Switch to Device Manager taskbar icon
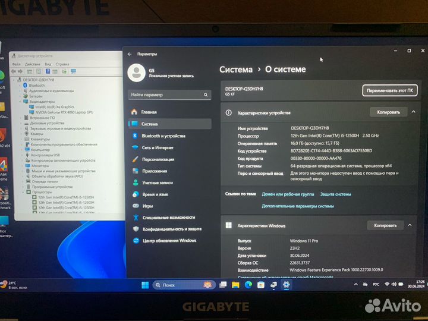The width and height of the screenshot is (428, 321). (x=273, y=285)
